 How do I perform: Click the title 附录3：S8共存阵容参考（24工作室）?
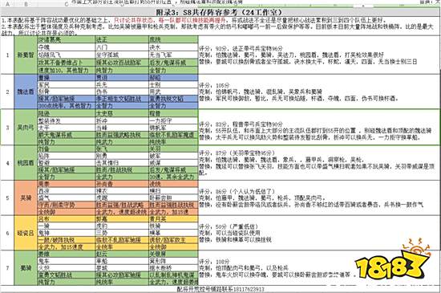(219, 13)
